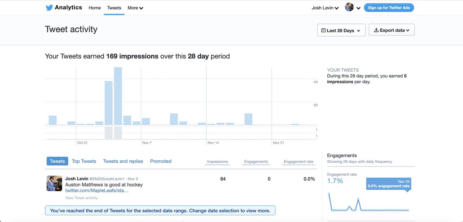Image resolution: width=463 pixels, height=222 pixels.
Task: Open the Export data dropdown
Action: [392, 30]
